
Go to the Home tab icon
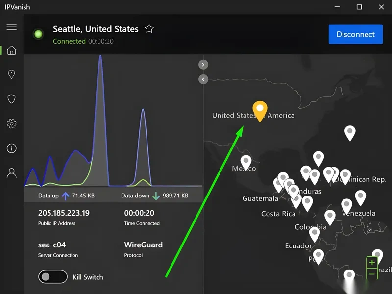point(11,50)
